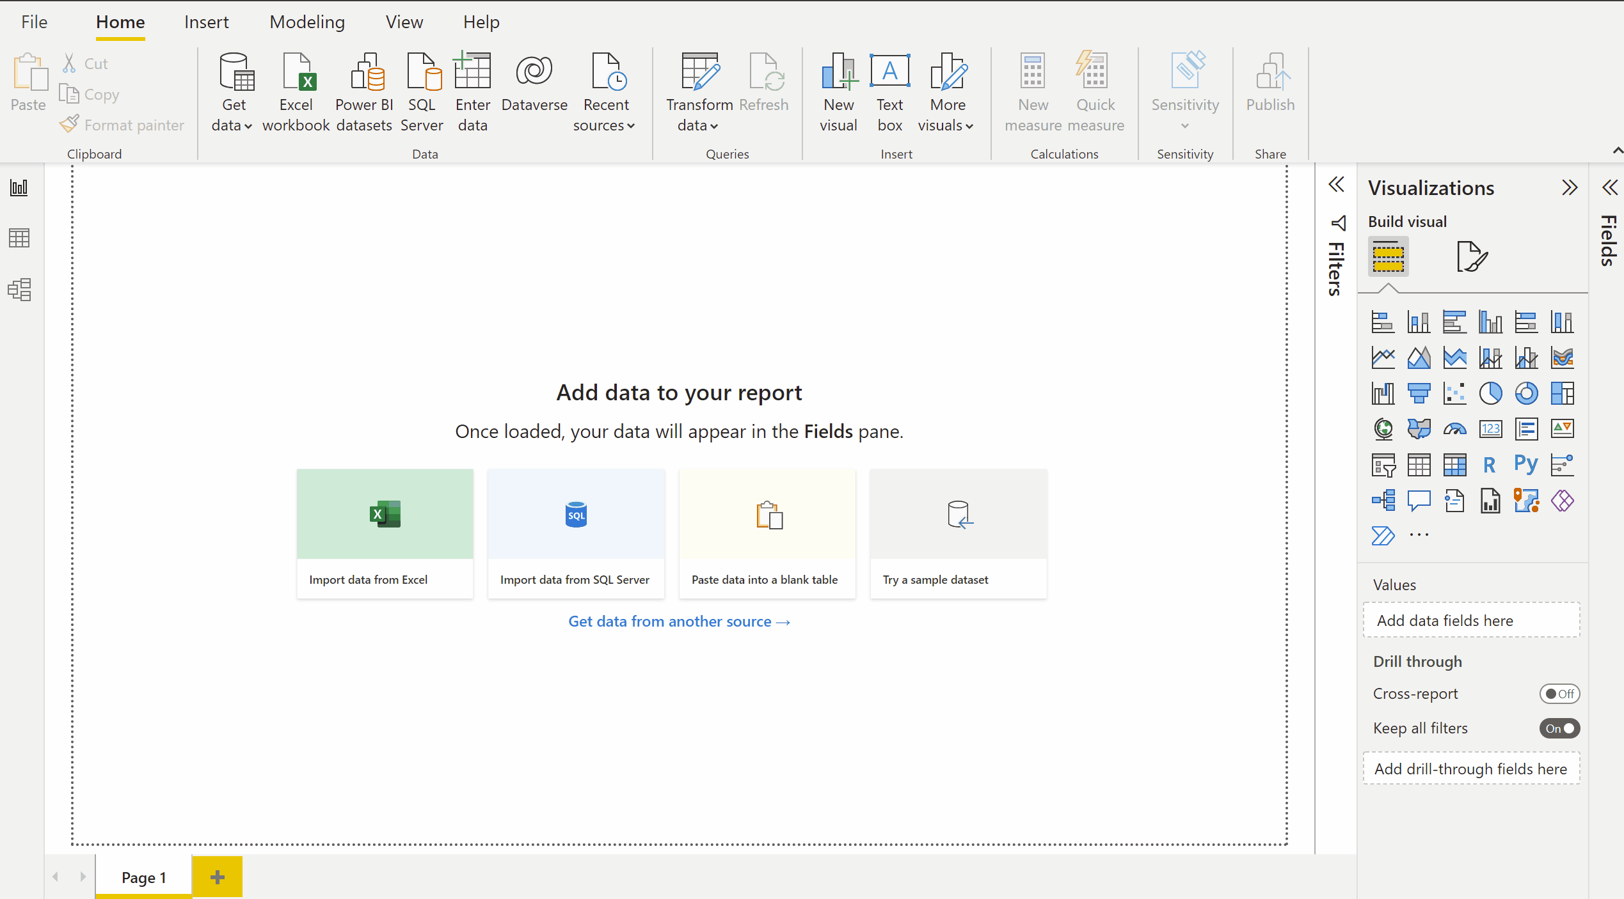Viewport: 1624px width, 899px height.
Task: Click Try a sample dataset card
Action: (x=959, y=534)
